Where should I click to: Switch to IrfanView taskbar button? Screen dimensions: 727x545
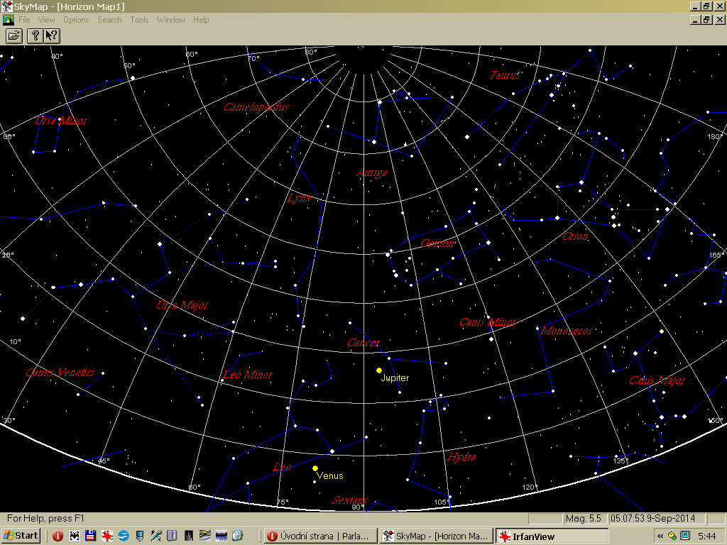(x=552, y=536)
